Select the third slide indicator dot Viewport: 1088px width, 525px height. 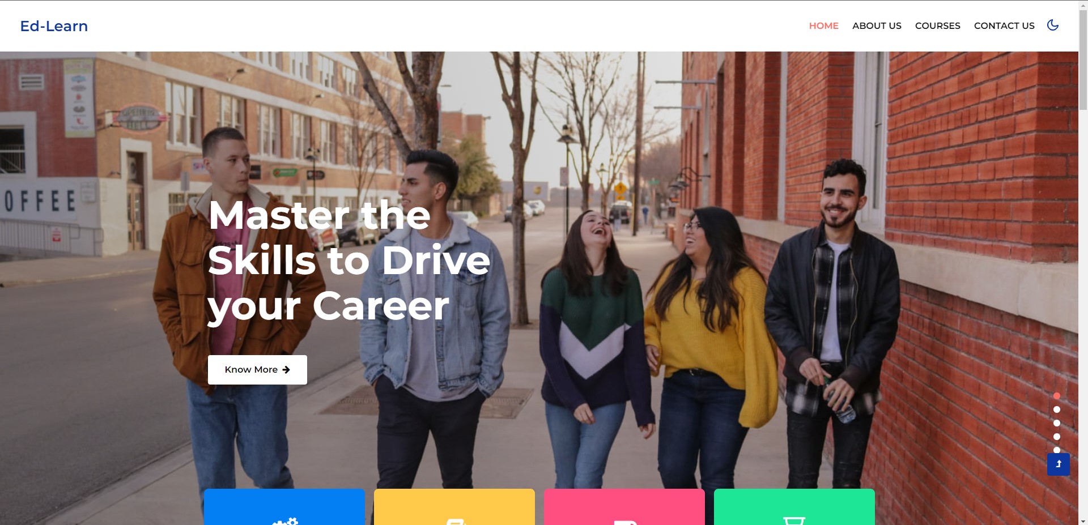pos(1057,423)
